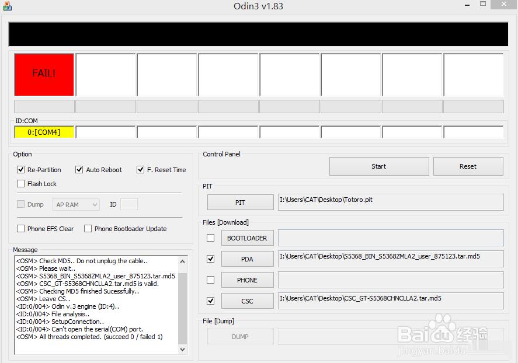518x363 pixels.
Task: Enable the Flash Lock checkbox
Action: pos(21,183)
